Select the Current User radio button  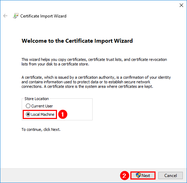pos(28,106)
